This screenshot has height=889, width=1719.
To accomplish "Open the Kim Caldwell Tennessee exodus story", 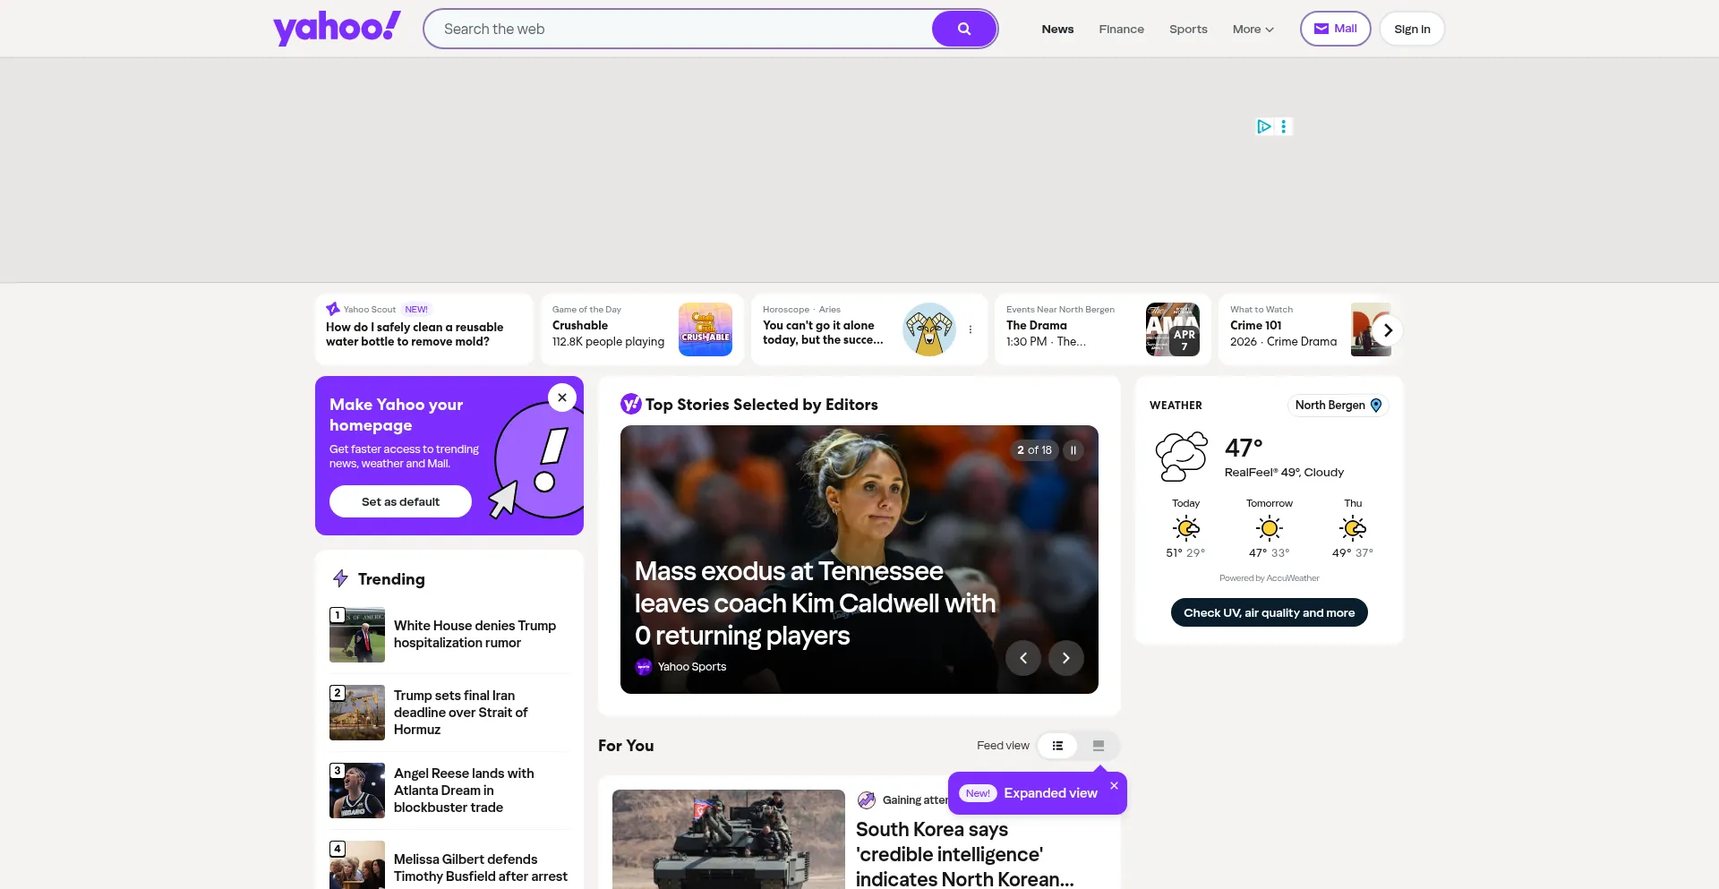I will pos(815,603).
